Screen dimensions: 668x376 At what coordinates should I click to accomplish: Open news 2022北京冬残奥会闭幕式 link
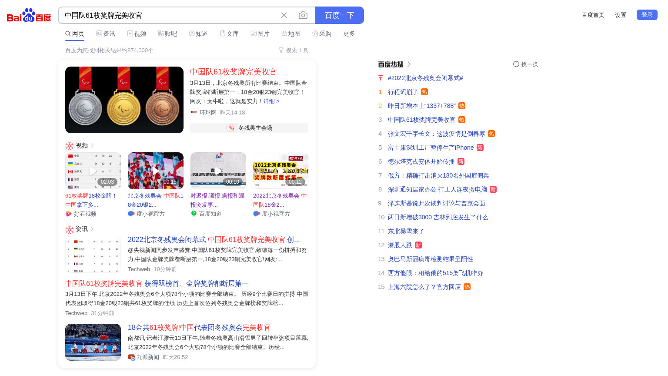pyautogui.click(x=214, y=239)
